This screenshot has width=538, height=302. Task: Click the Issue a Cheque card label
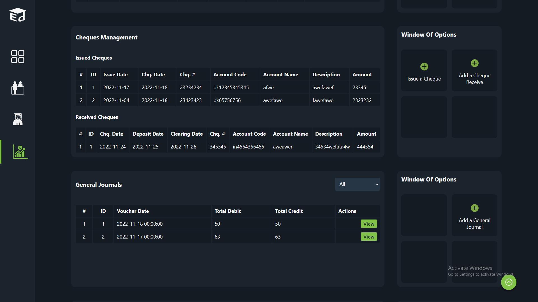[424, 79]
